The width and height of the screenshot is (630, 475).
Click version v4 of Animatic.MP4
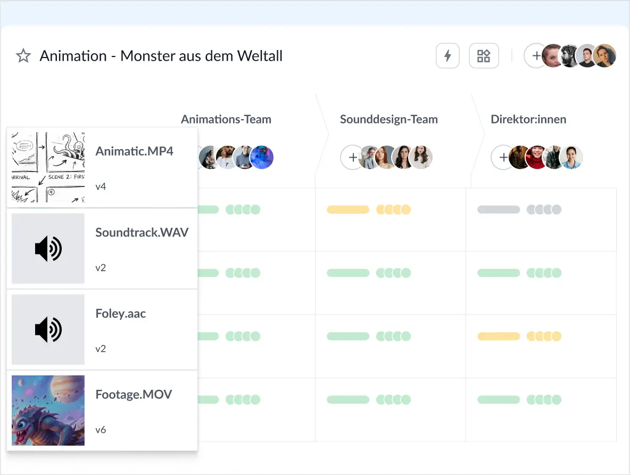(101, 186)
